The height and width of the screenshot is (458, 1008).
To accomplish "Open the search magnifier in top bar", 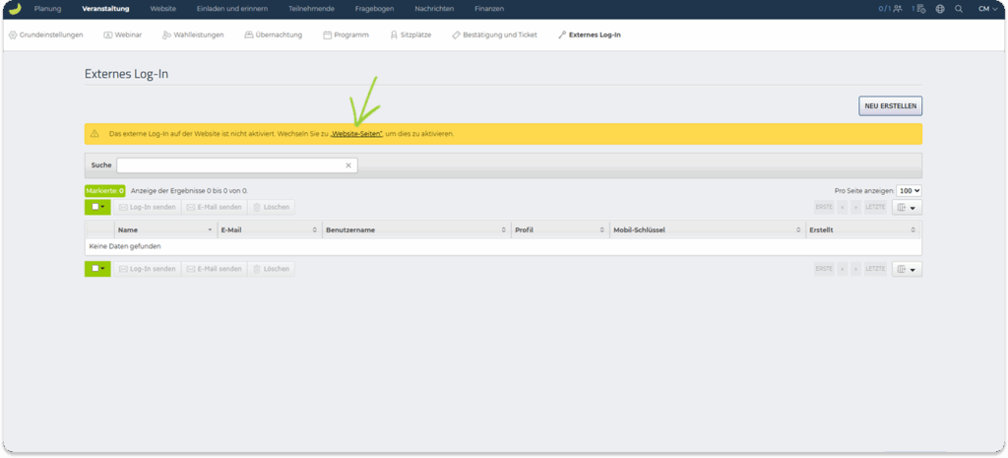I will [959, 9].
